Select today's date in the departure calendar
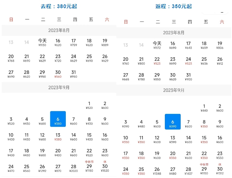 [42, 42]
